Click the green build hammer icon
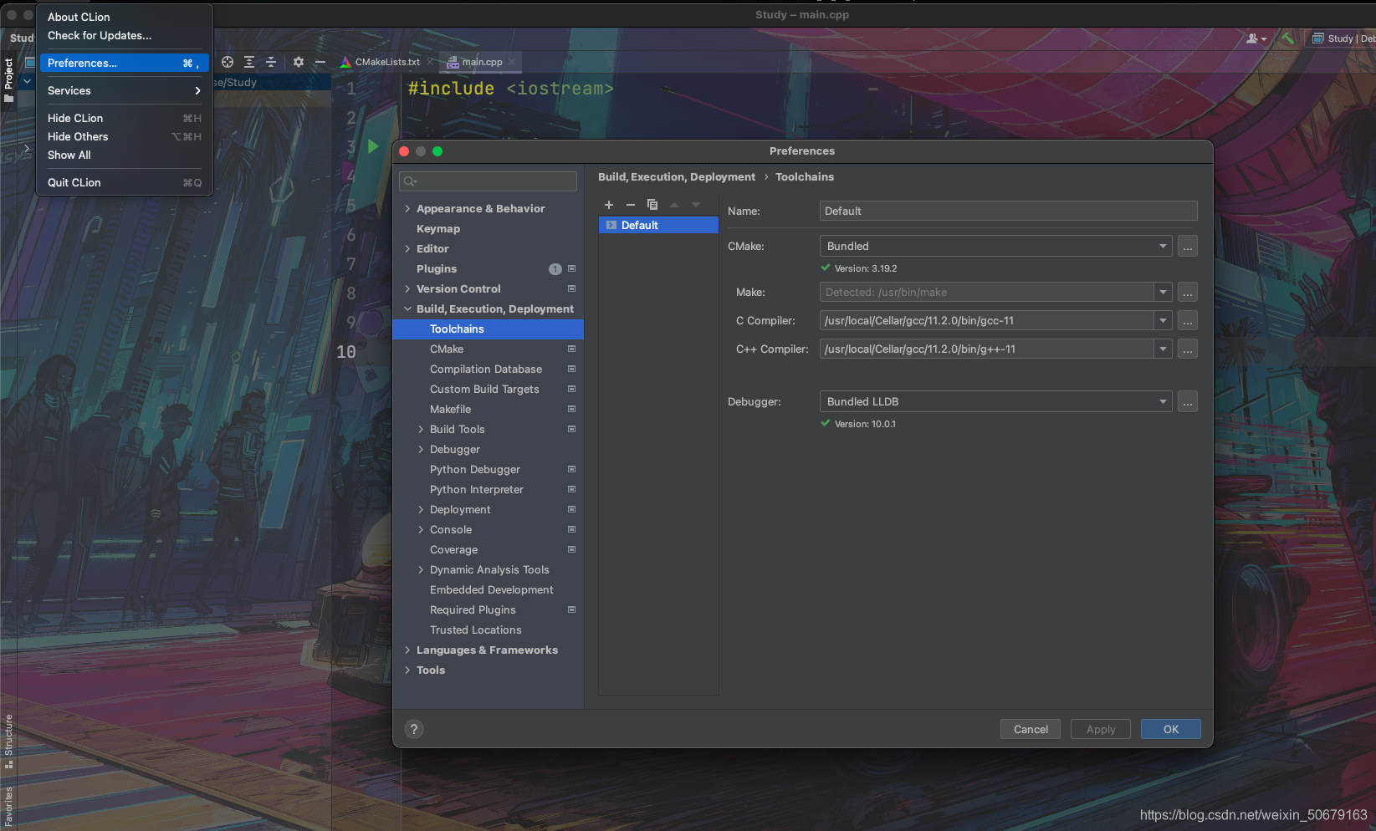Image resolution: width=1376 pixels, height=831 pixels. click(x=1287, y=38)
